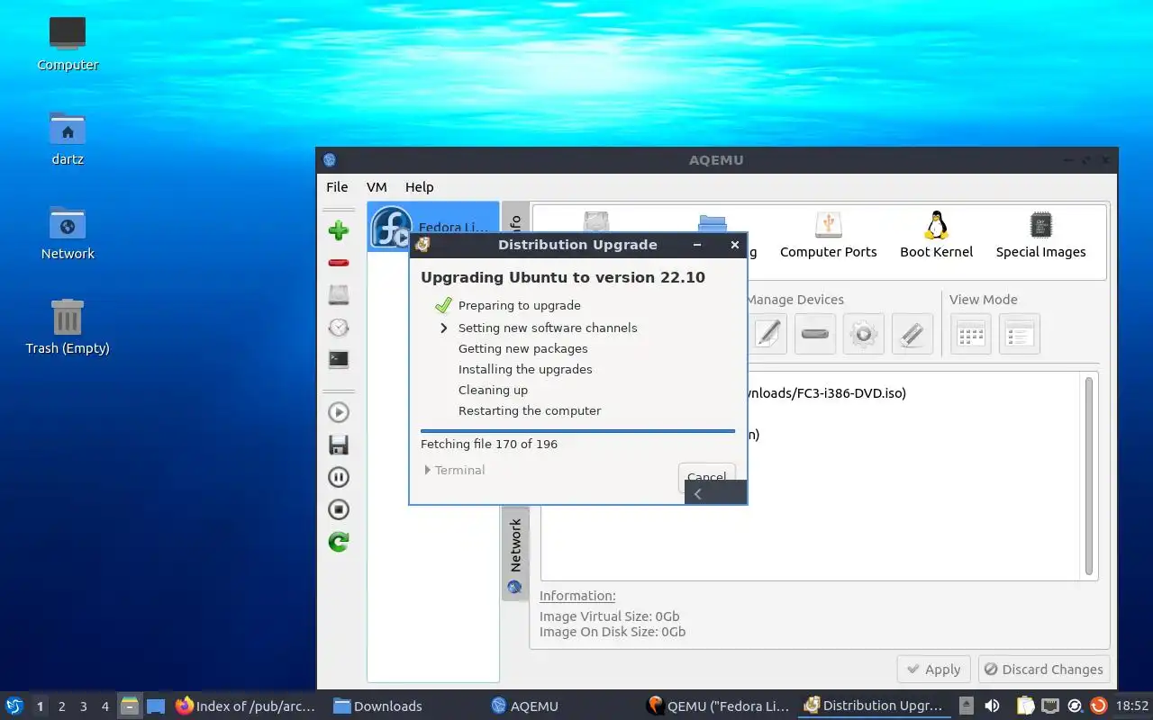The height and width of the screenshot is (720, 1153).
Task: Open the terminal icon in AQEMU sidebar
Action: 339,359
